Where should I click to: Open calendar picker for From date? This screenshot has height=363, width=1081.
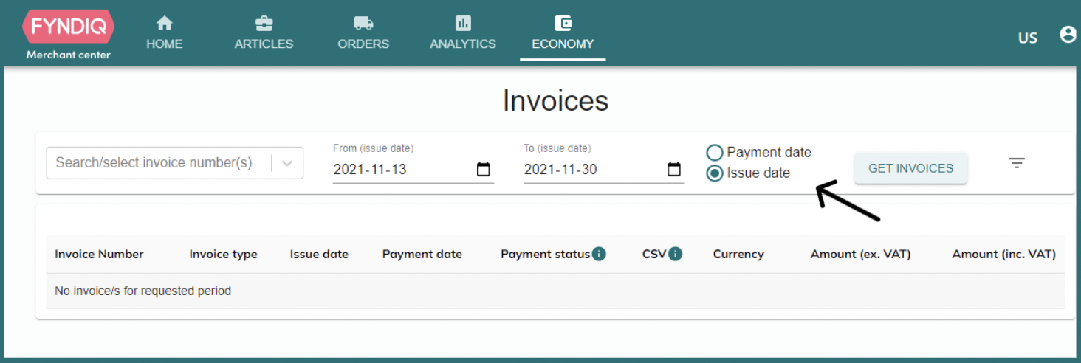click(484, 169)
